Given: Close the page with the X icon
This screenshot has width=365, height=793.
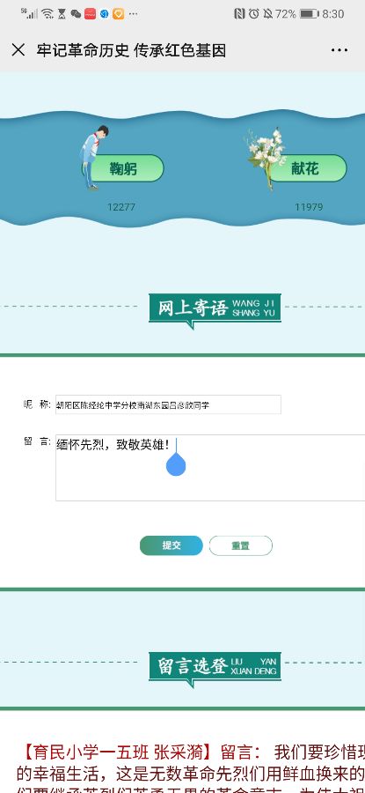Looking at the screenshot, I should pyautogui.click(x=18, y=50).
